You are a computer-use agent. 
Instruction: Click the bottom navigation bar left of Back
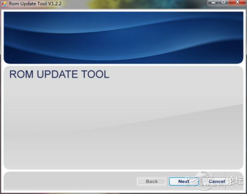click(x=69, y=182)
